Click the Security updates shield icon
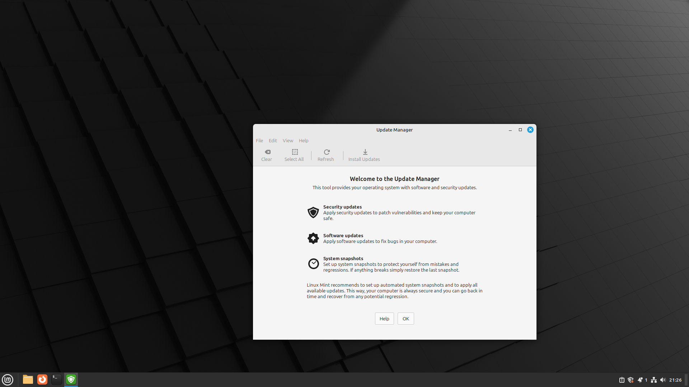 click(313, 212)
